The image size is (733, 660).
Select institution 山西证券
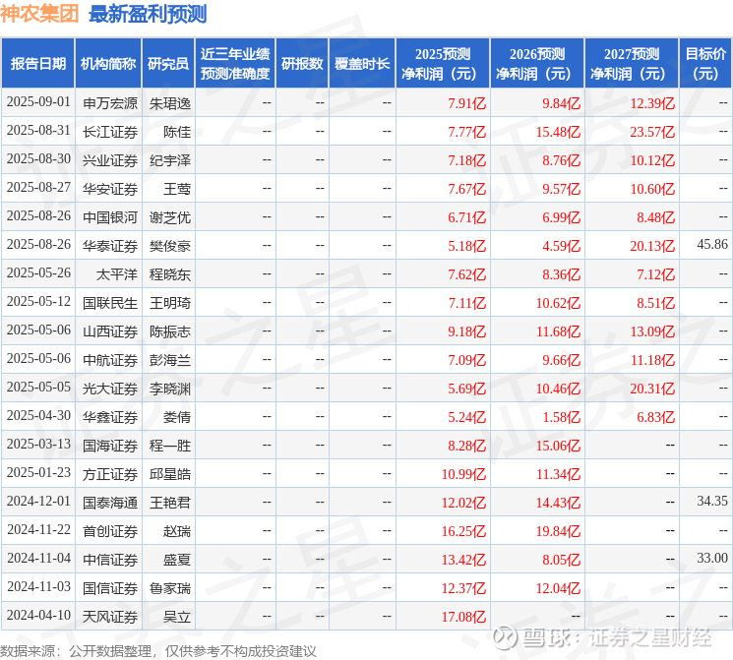(110, 331)
